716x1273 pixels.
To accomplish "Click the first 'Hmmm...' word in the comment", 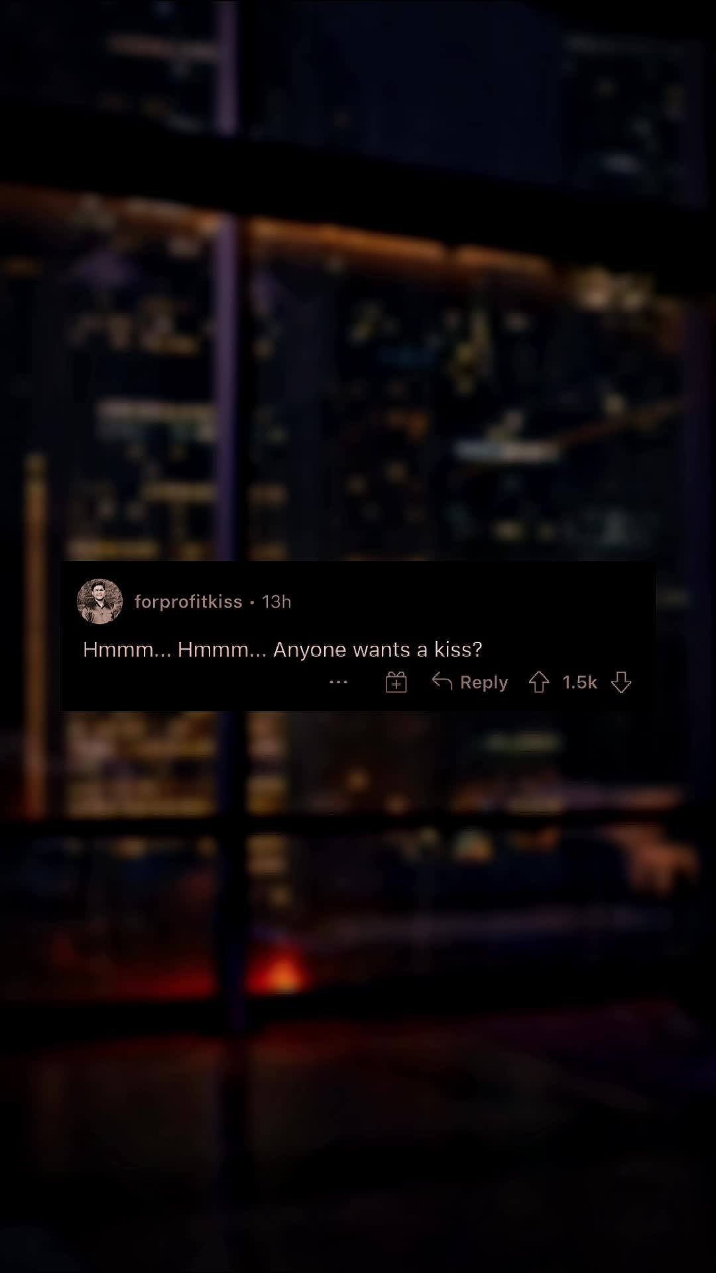I will 127,650.
